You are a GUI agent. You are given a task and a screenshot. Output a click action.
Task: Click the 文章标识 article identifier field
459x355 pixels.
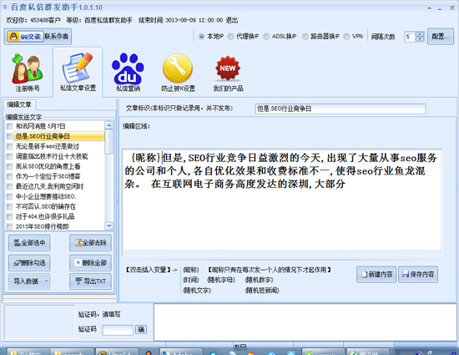pos(340,109)
